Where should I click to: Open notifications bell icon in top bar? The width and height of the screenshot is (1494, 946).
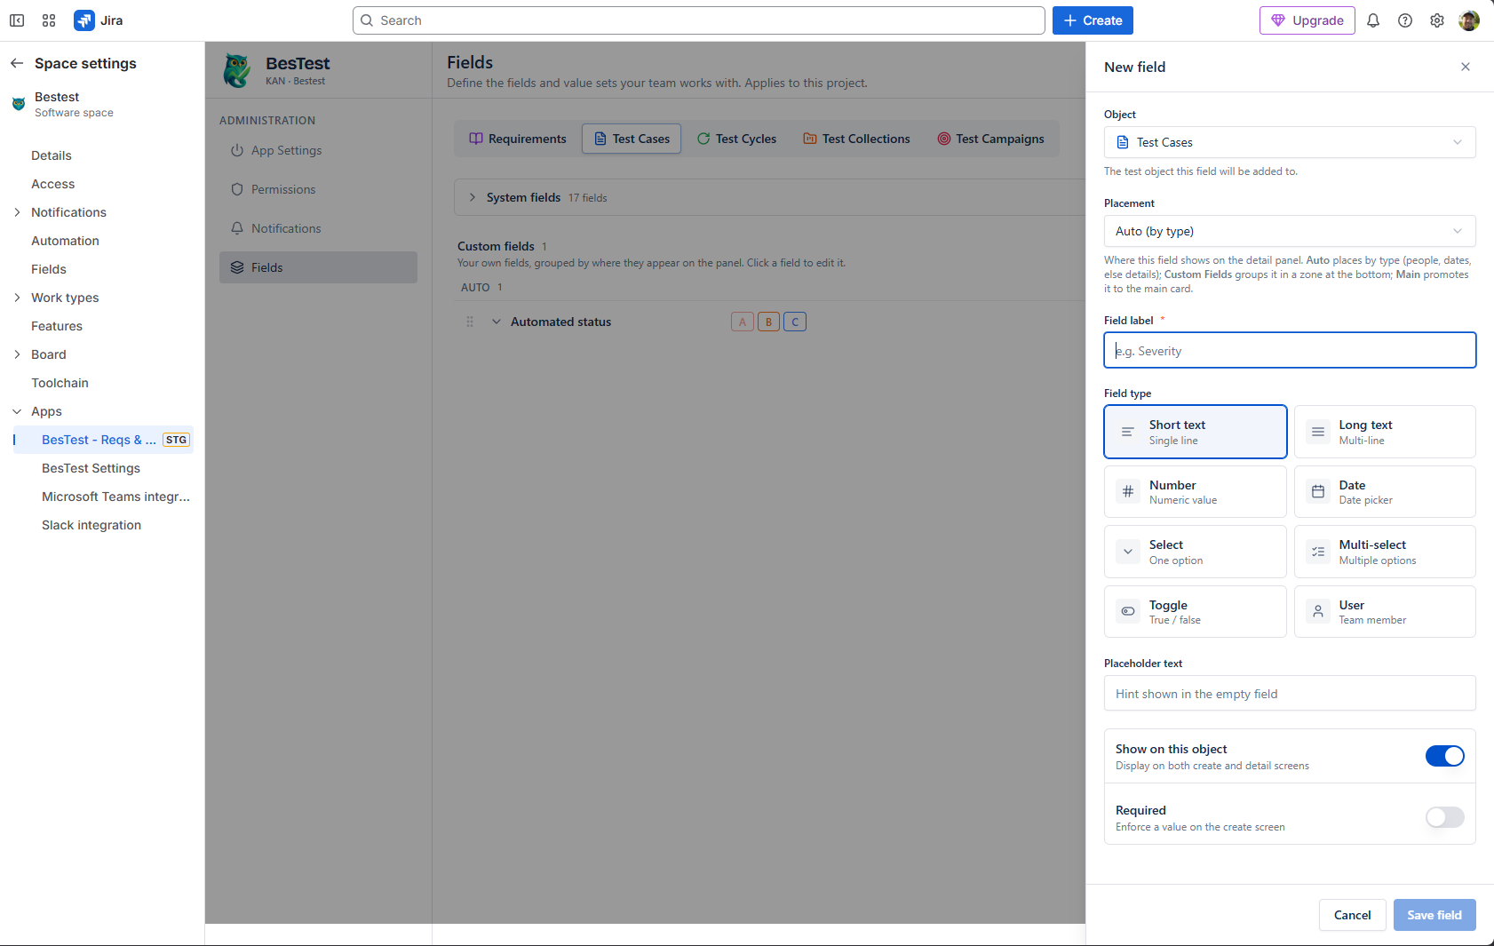pyautogui.click(x=1373, y=20)
